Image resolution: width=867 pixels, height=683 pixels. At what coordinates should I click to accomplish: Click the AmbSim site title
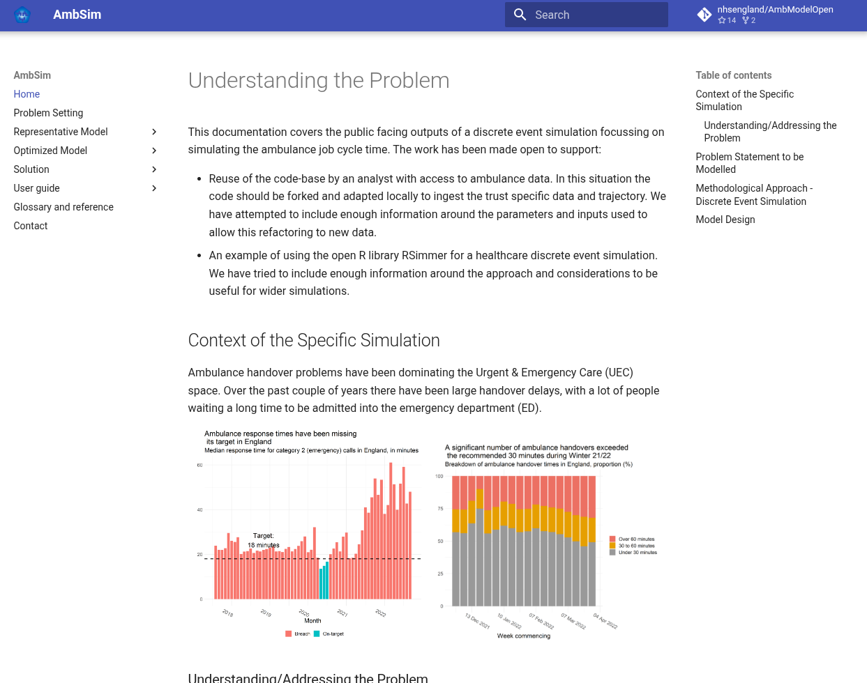(77, 15)
